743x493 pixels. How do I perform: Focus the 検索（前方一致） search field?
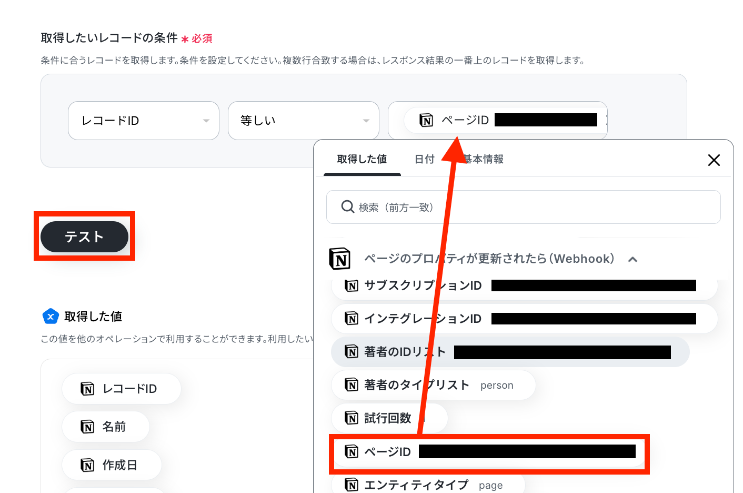[x=524, y=207]
